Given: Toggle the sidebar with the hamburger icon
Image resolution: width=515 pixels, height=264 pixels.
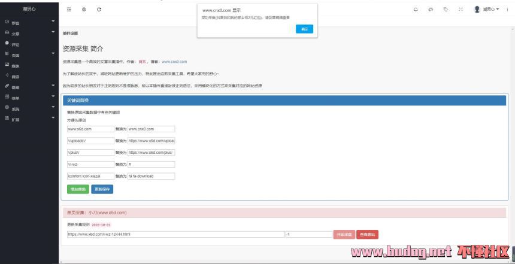Looking at the screenshot, I should pyautogui.click(x=69, y=10).
